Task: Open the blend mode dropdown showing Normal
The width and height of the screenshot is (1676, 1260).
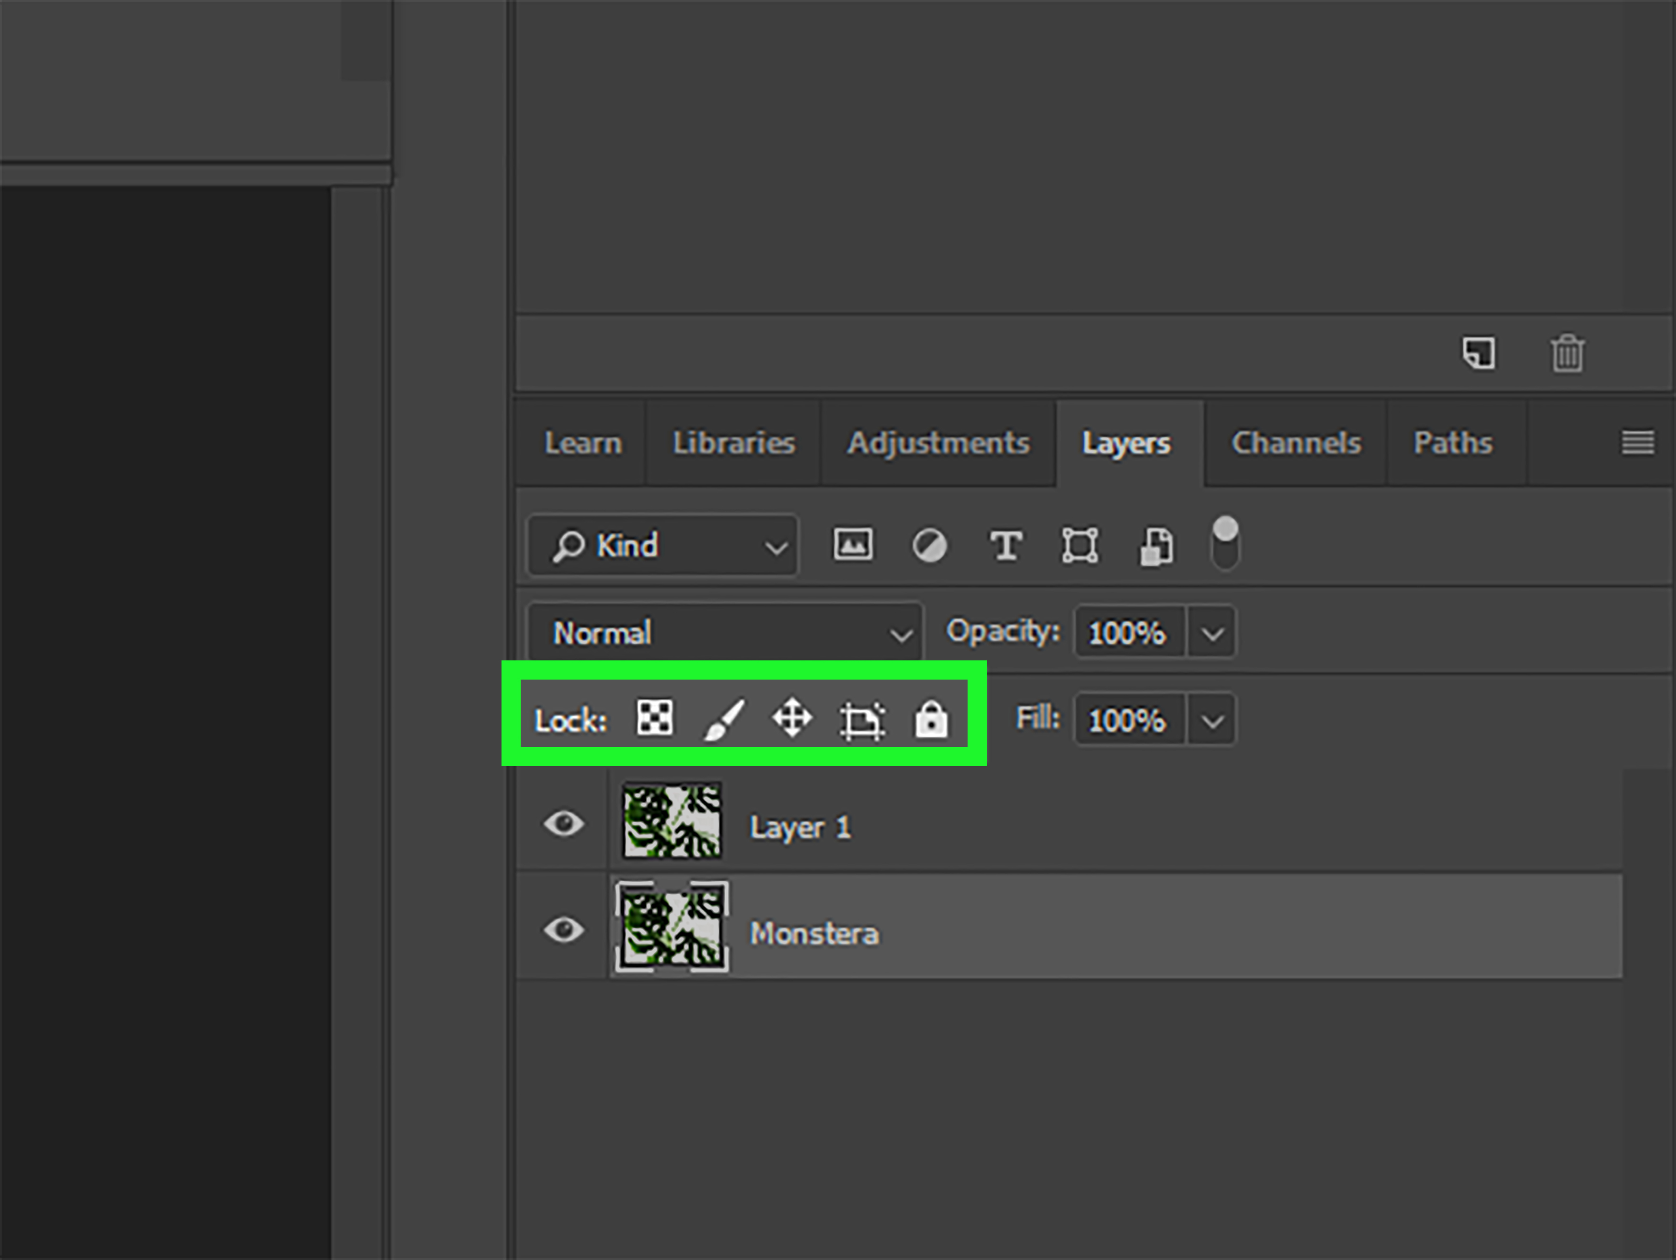Action: [724, 633]
